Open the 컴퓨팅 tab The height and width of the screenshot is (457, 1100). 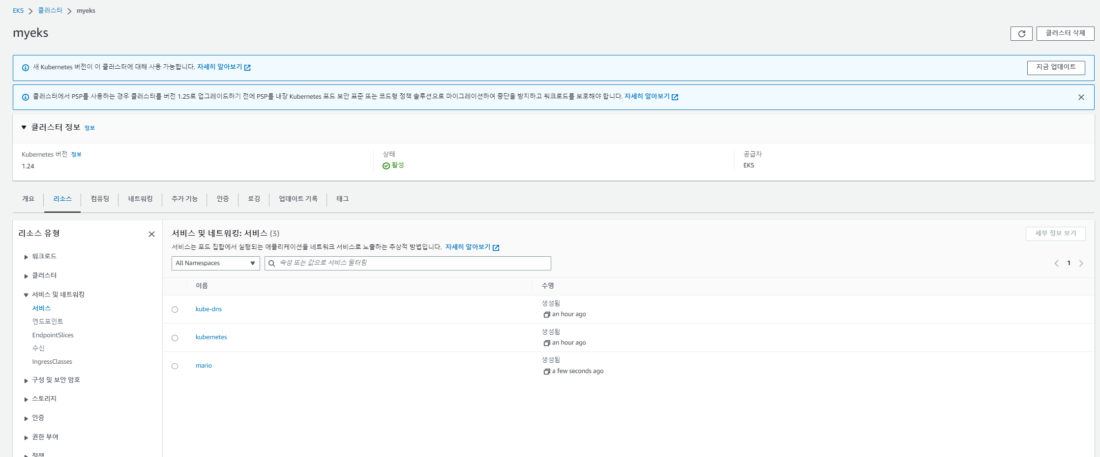click(x=100, y=199)
